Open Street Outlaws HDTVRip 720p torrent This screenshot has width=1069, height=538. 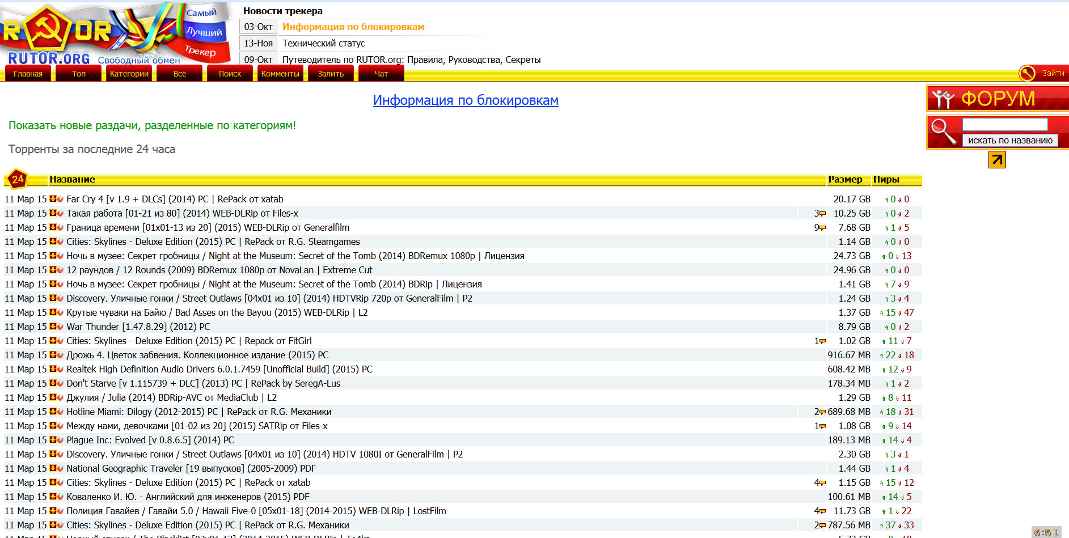click(x=269, y=298)
